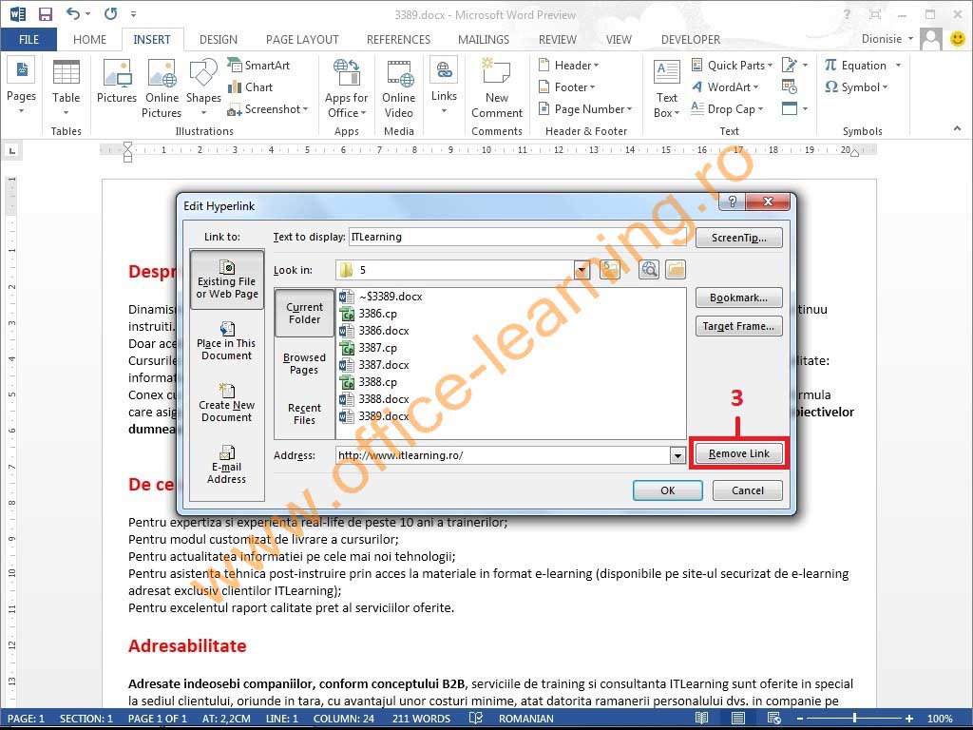The image size is (973, 730).
Task: Click Cancel in Edit Hyperlink dialog
Action: coord(747,490)
